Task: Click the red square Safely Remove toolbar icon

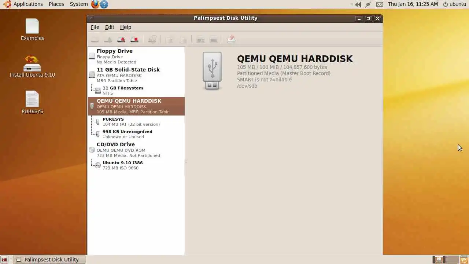Action: (x=134, y=39)
